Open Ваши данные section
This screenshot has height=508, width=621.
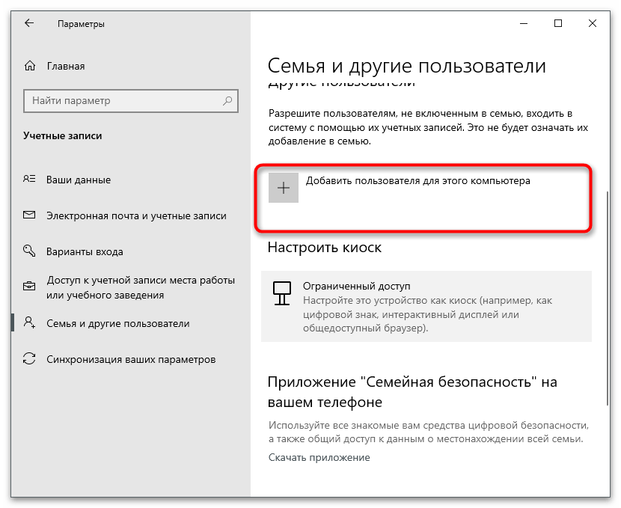(79, 180)
